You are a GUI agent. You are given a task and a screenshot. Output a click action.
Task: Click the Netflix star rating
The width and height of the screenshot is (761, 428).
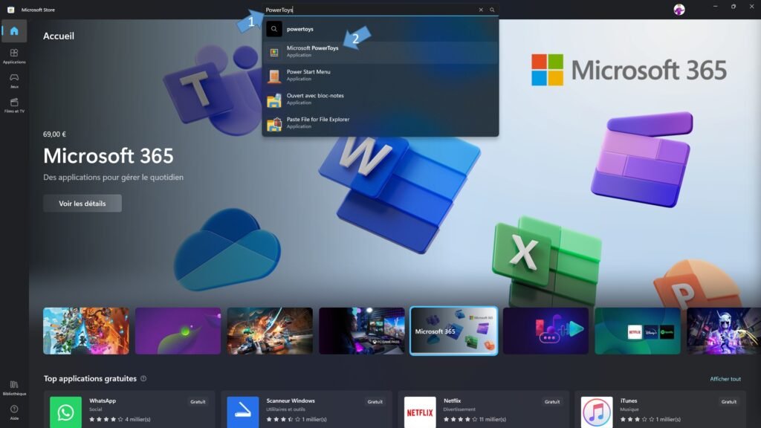tap(460, 419)
